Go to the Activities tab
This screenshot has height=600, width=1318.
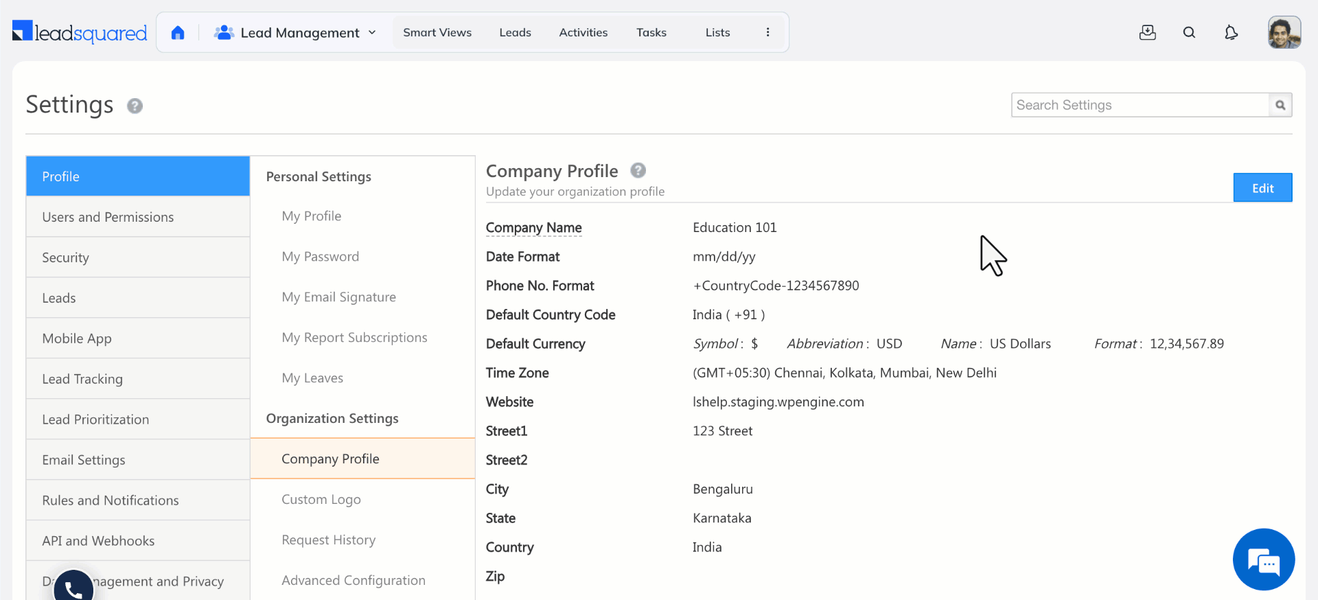coord(583,32)
